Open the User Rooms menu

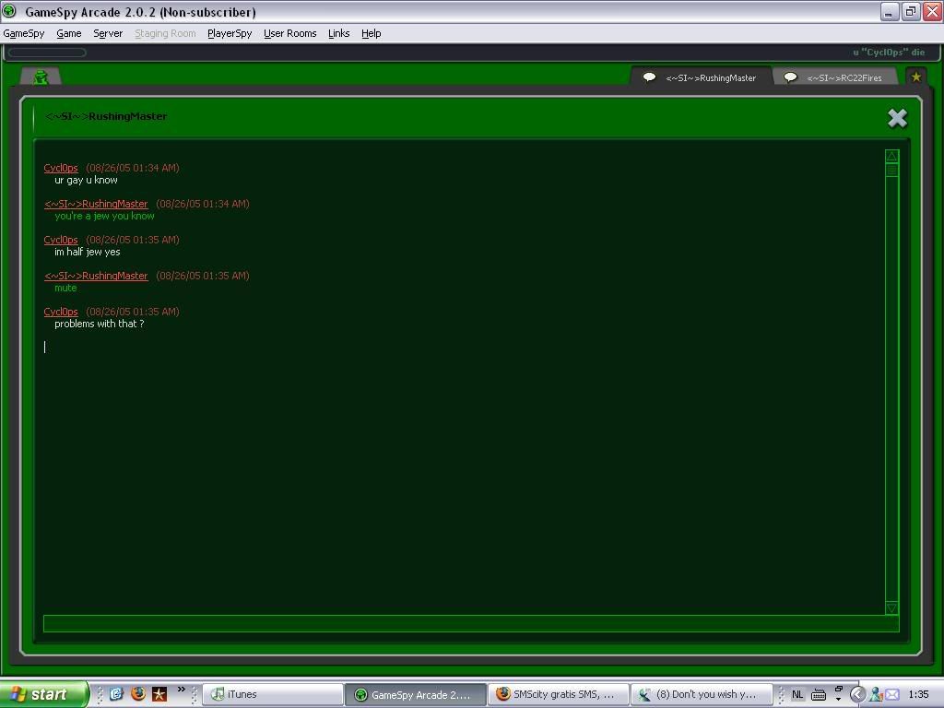[x=289, y=34]
